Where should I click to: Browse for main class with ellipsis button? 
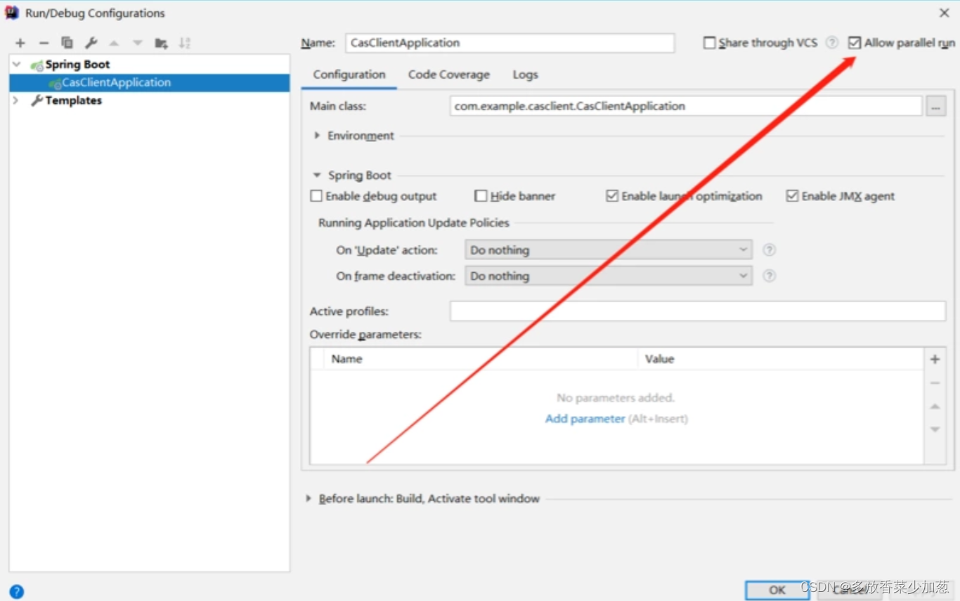click(x=935, y=106)
